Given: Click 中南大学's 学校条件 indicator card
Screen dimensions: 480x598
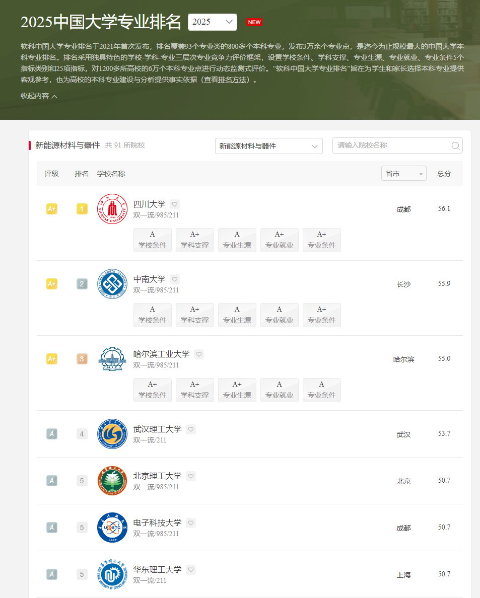Looking at the screenshot, I should tap(153, 315).
